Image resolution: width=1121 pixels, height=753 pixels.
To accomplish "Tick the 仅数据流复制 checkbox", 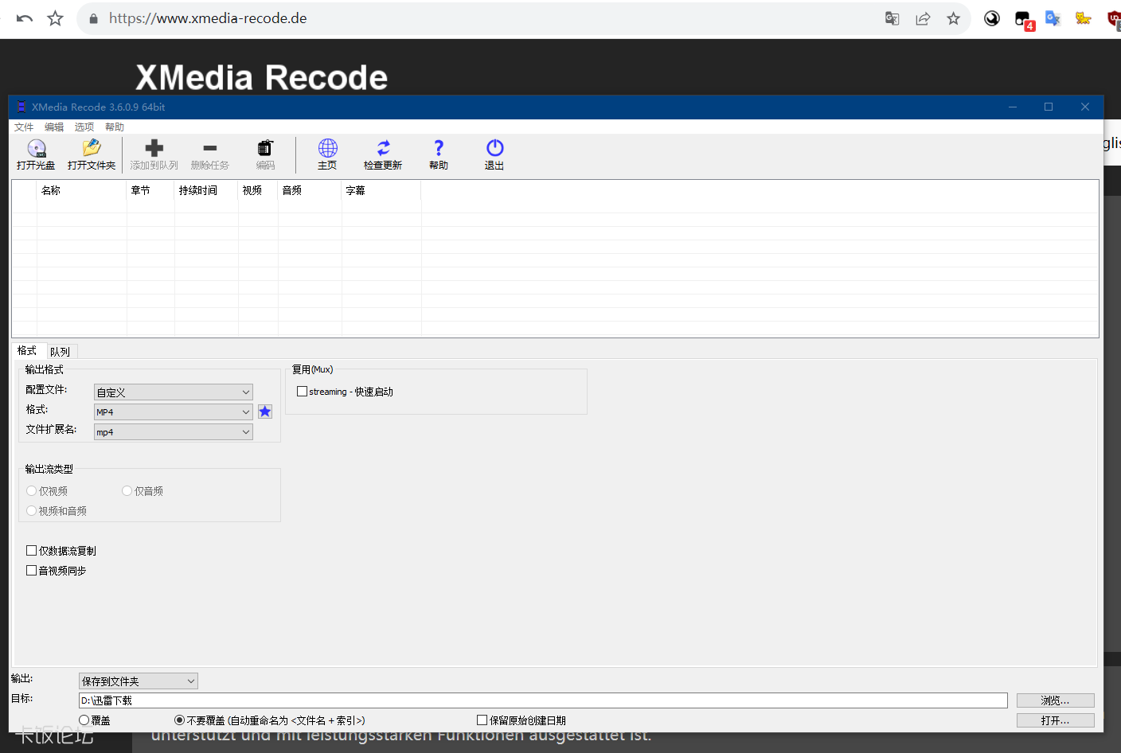I will pos(32,551).
